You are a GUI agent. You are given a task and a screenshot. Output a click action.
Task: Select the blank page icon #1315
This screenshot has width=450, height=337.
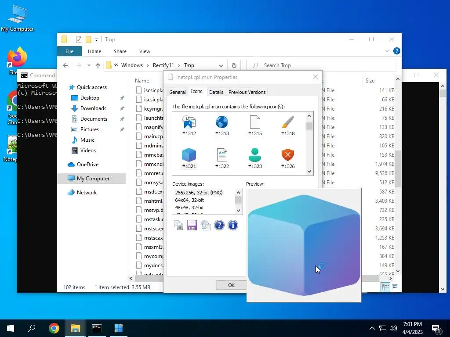pyautogui.click(x=255, y=125)
